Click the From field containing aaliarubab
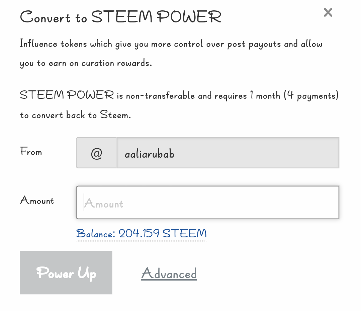 click(x=228, y=153)
